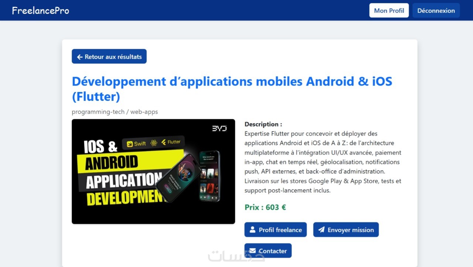This screenshot has width=473, height=267.
Task: Click the left arrow icon in Retour button
Action: [79, 57]
